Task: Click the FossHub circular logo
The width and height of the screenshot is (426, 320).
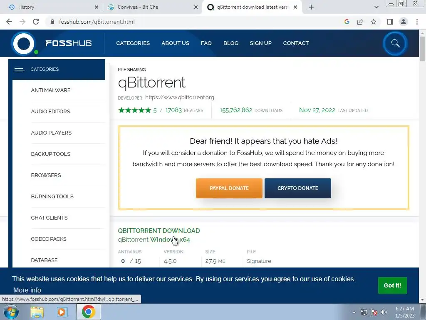Action: point(24,43)
